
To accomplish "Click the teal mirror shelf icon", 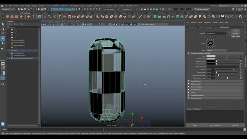I will (182, 17).
